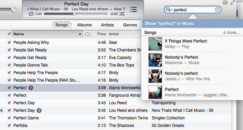Click the full screen arrows icon
Screen dimensions: 243x130
[x=232, y=2]
